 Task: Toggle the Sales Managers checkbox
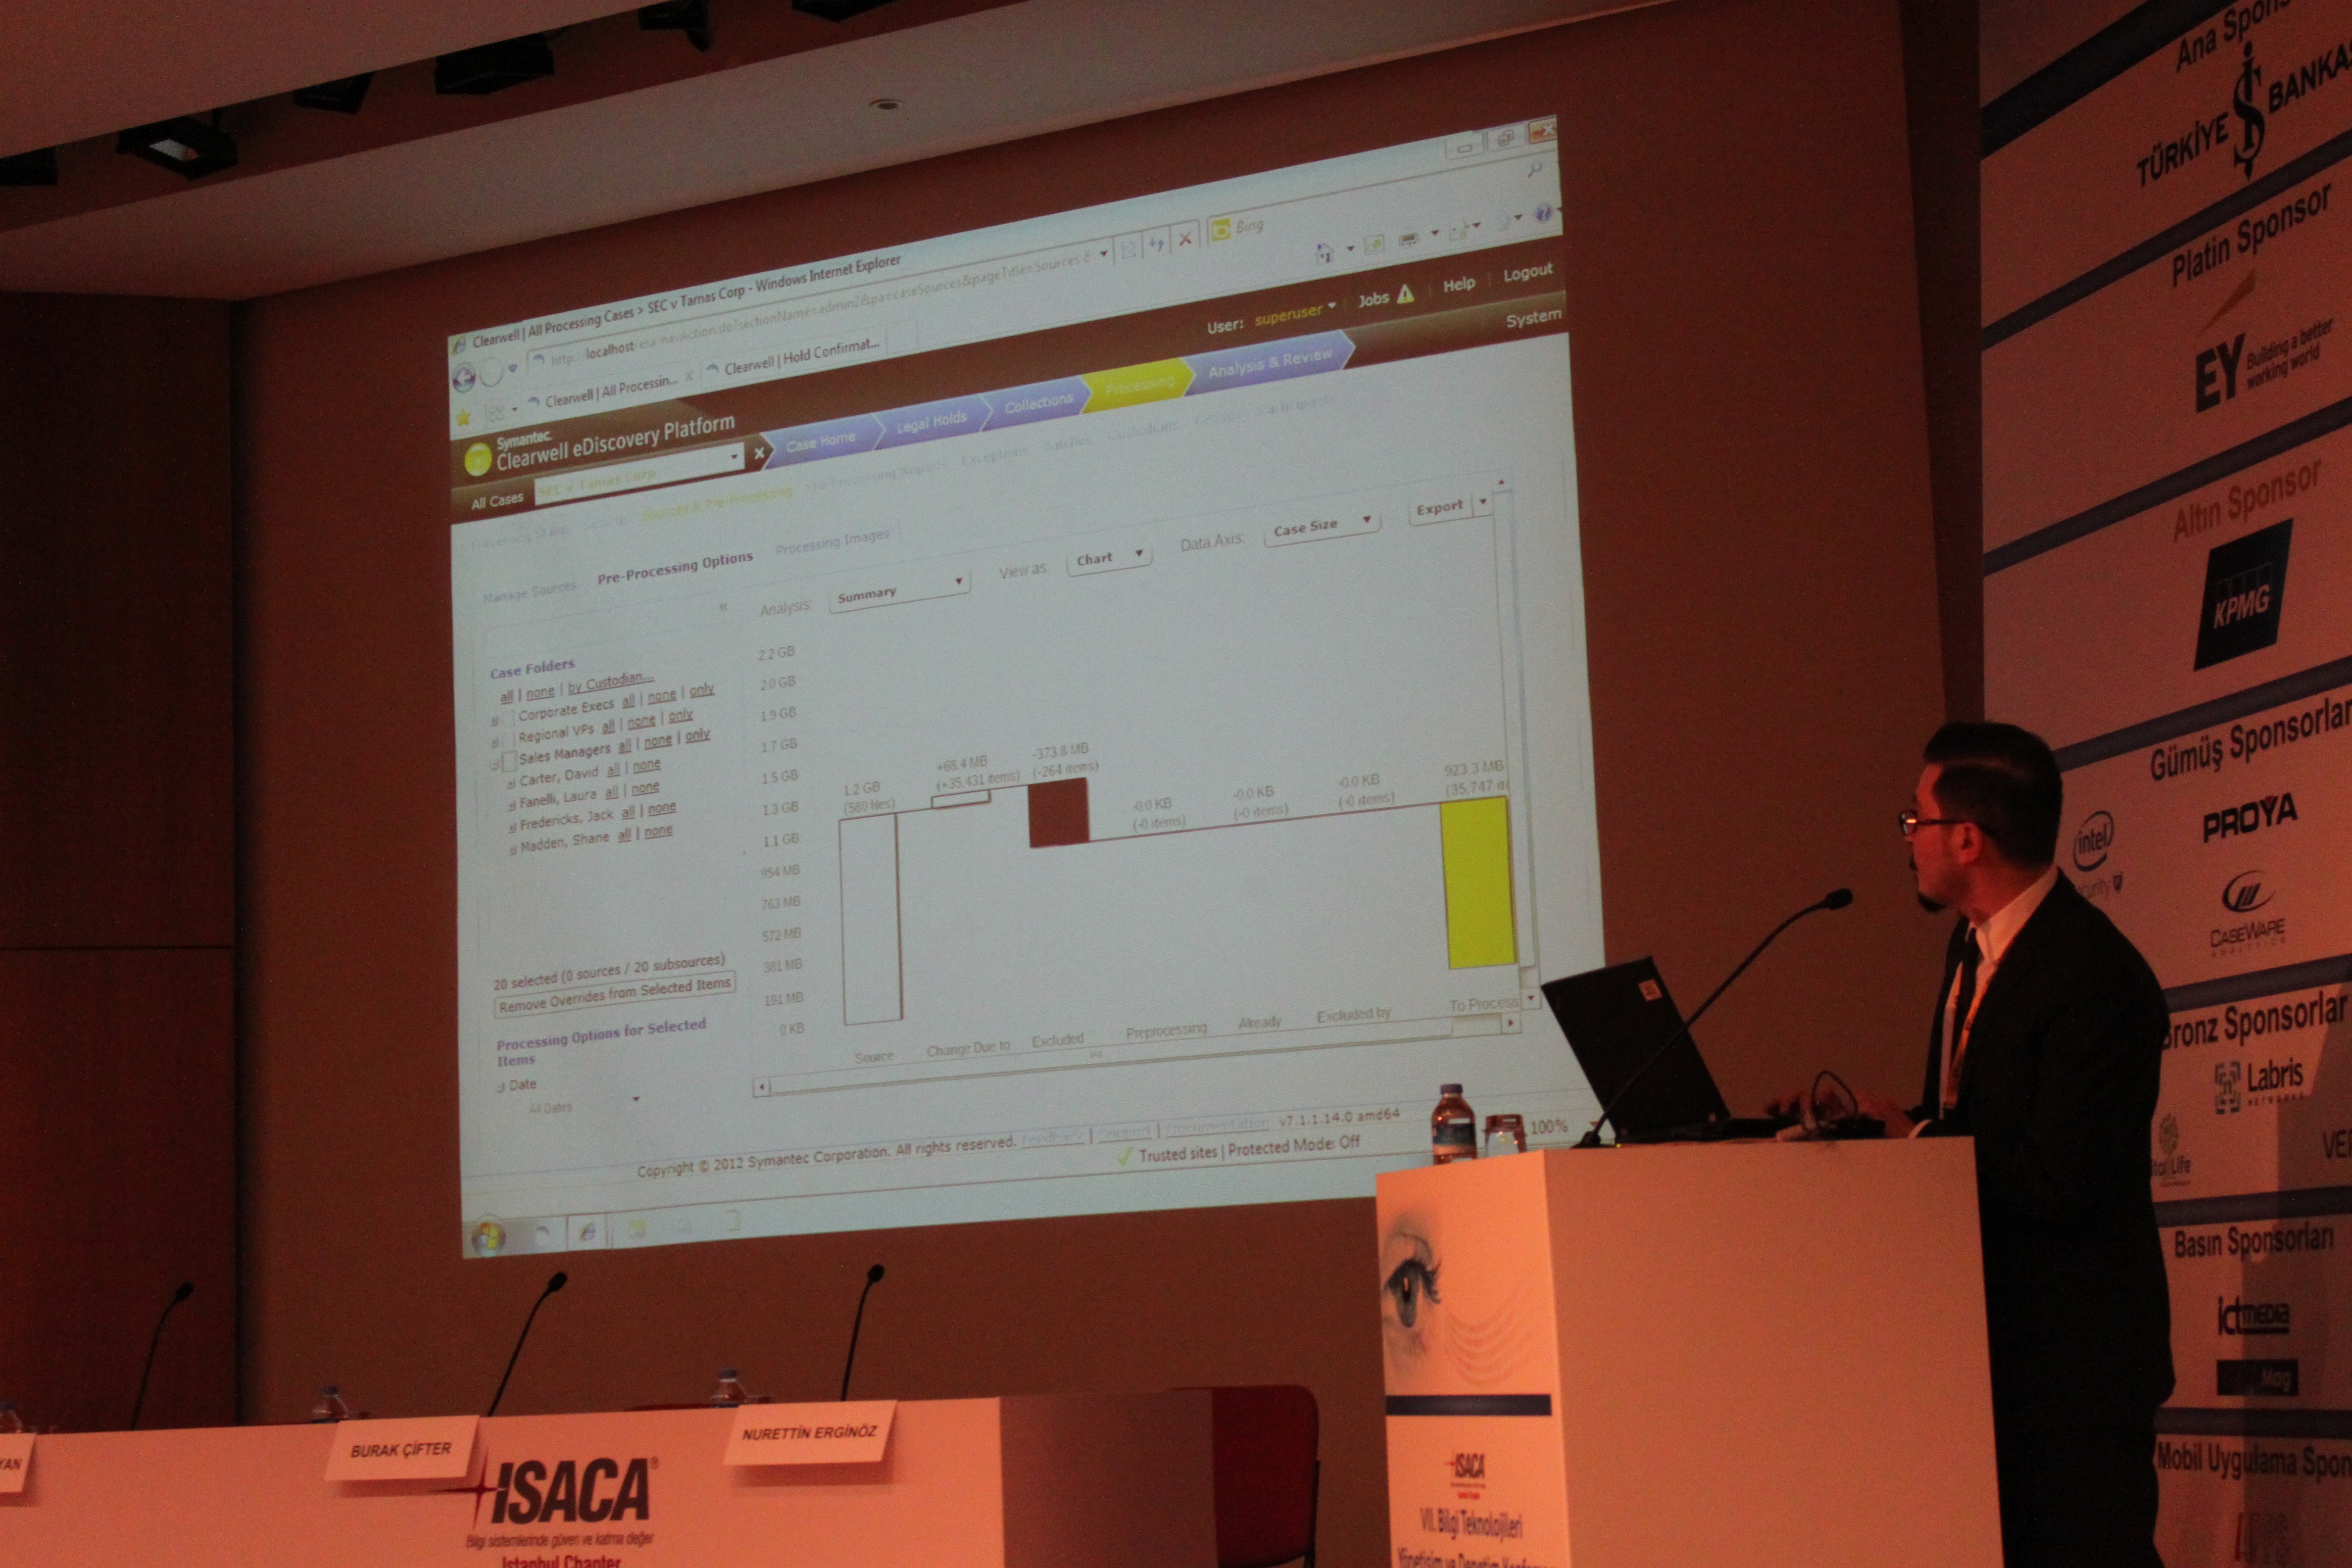(509, 761)
